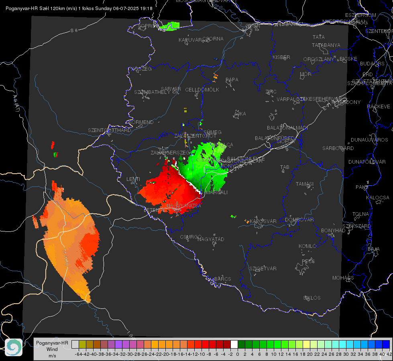Viewport: 393px width, 361px height.
Task: Click the RACKEVE label
Action: click(379, 107)
